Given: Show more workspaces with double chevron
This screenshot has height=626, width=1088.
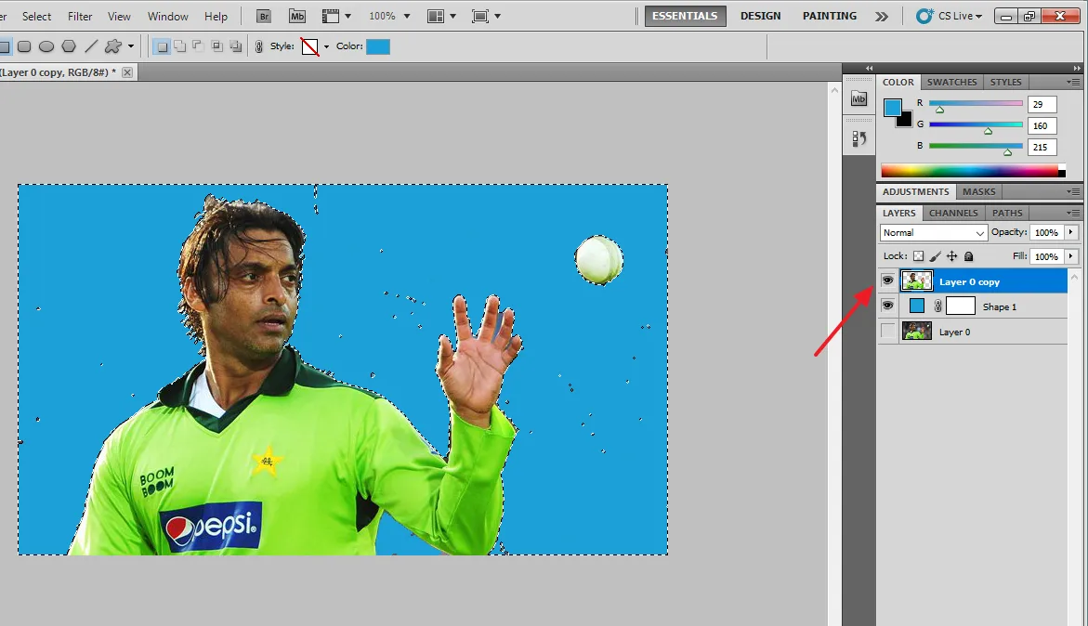Looking at the screenshot, I should [x=881, y=16].
